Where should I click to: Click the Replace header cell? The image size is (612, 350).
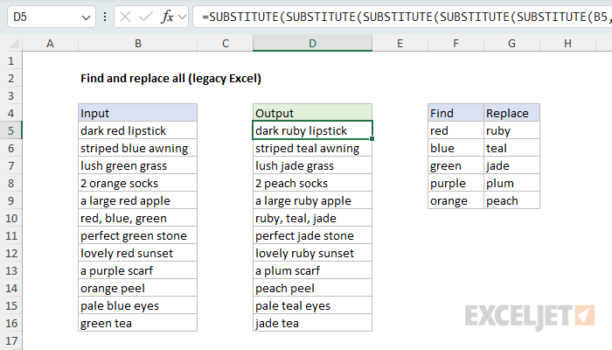511,113
